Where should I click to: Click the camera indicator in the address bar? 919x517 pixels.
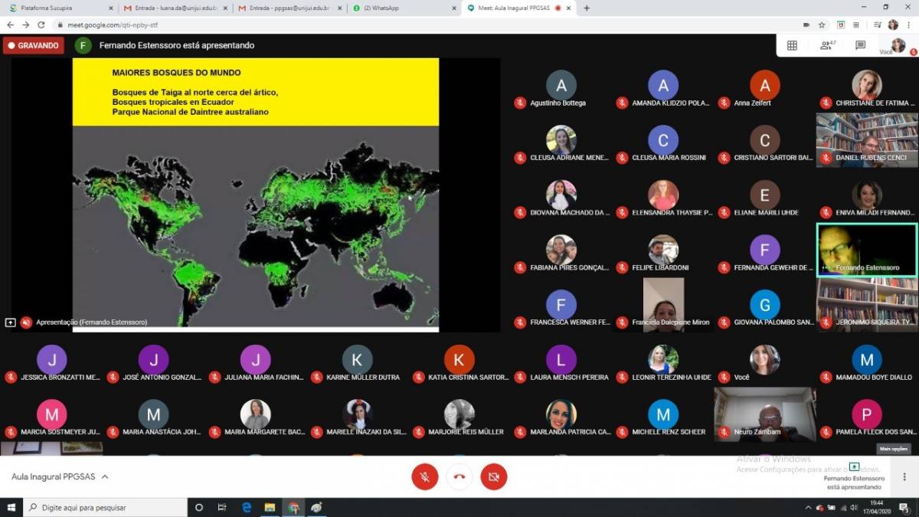coord(806,25)
